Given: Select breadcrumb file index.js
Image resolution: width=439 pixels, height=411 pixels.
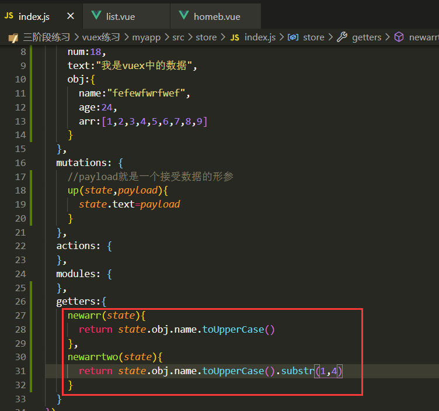Looking at the screenshot, I should (x=260, y=37).
